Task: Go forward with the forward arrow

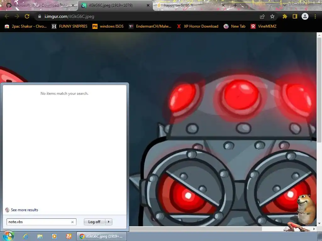Action: (x=17, y=16)
